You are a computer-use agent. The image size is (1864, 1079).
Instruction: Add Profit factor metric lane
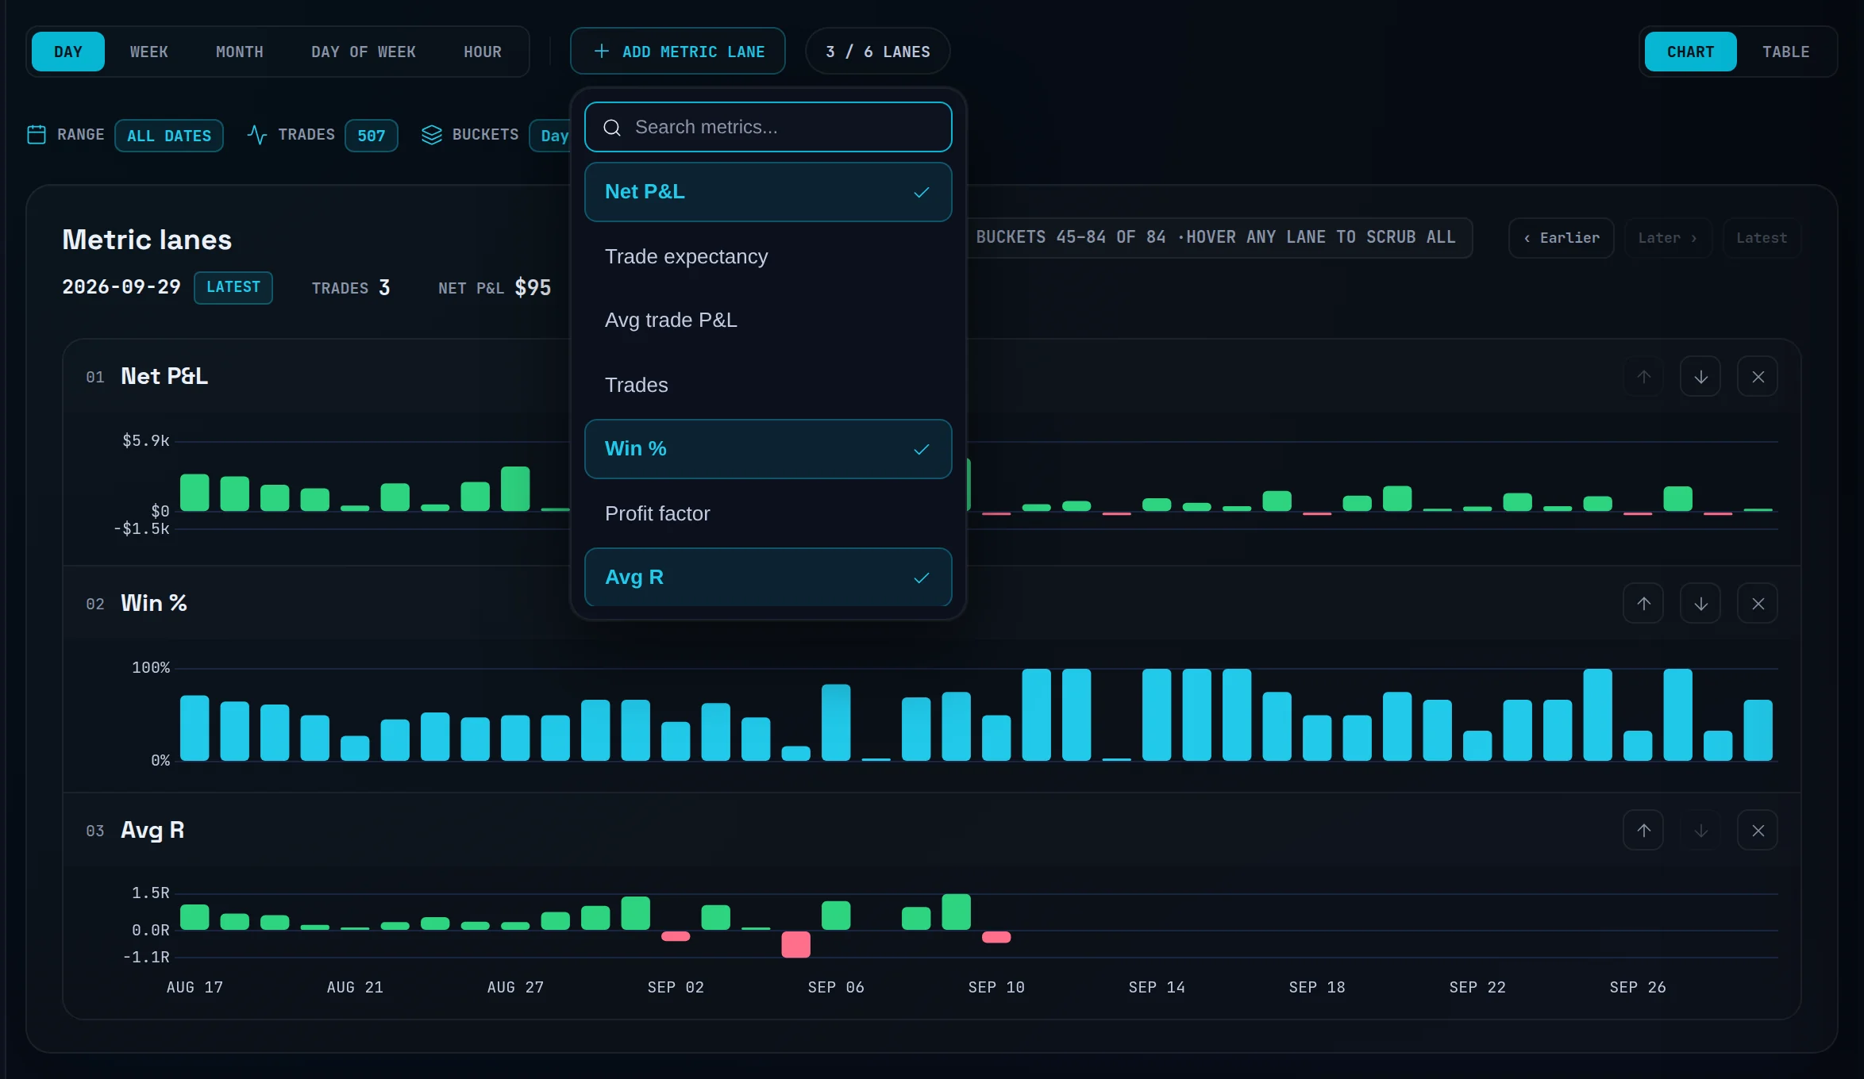pos(768,513)
